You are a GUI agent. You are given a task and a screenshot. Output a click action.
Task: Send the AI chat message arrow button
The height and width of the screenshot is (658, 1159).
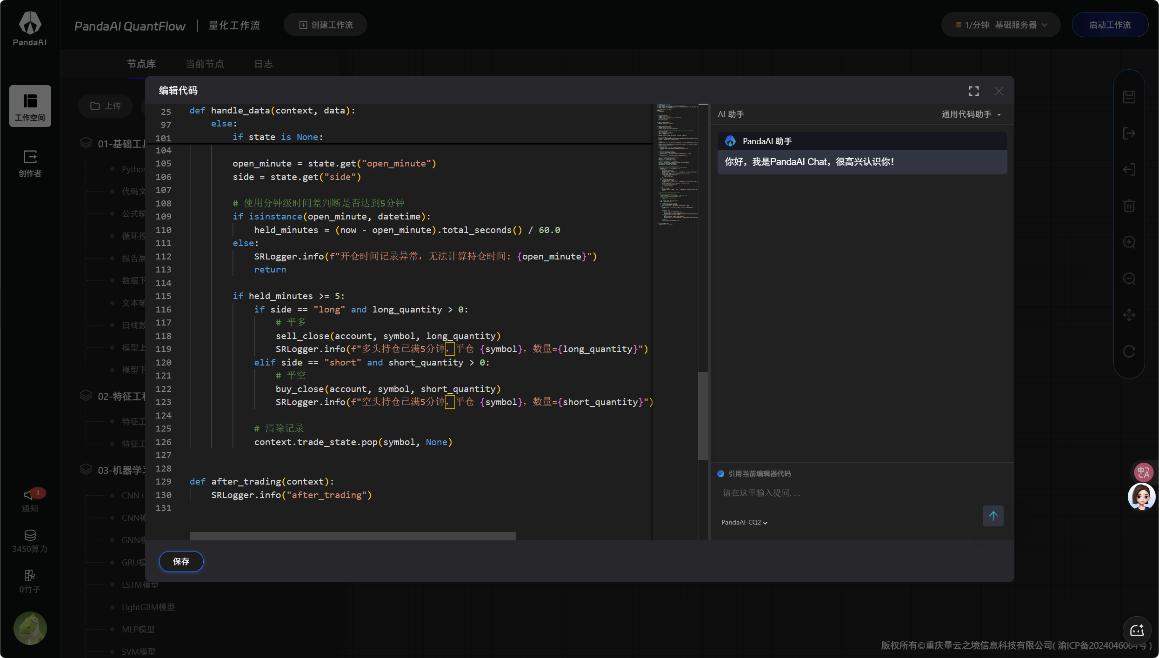993,516
